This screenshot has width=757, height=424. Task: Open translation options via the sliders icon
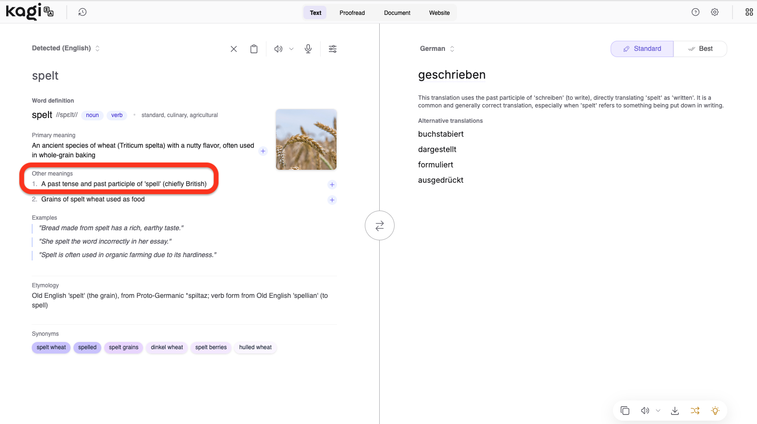point(333,49)
